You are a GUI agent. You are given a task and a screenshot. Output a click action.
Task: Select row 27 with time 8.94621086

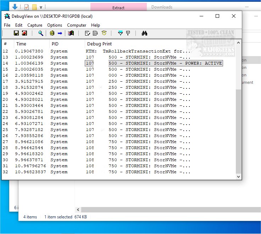click(118, 142)
